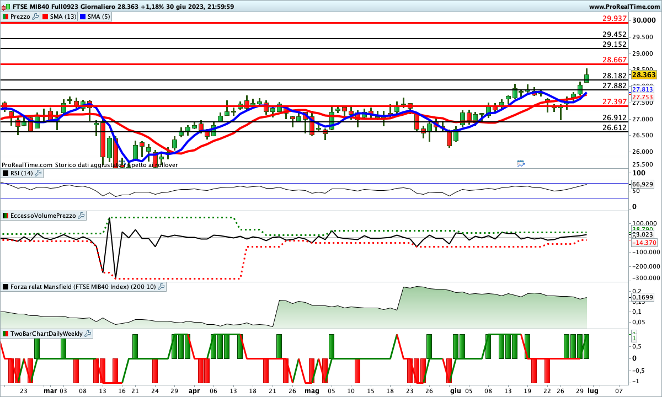The image size is (662, 397).
Task: Click the current price label 28.363
Action: coord(643,75)
